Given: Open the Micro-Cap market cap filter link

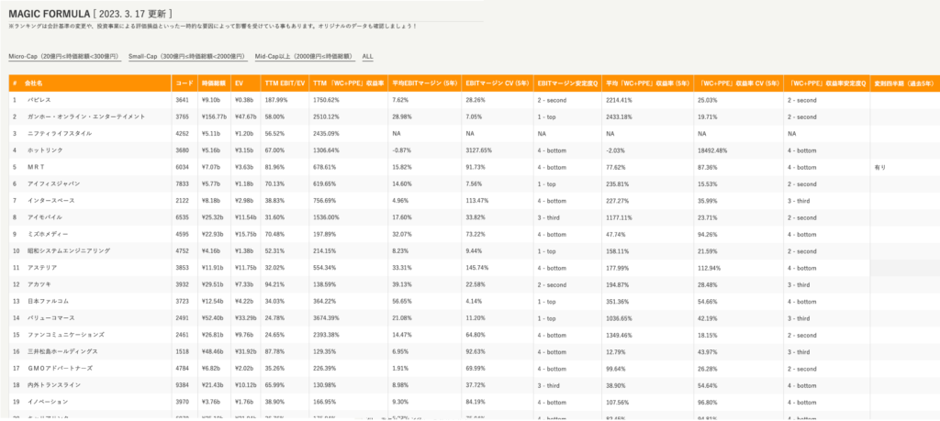Looking at the screenshot, I should [x=65, y=56].
